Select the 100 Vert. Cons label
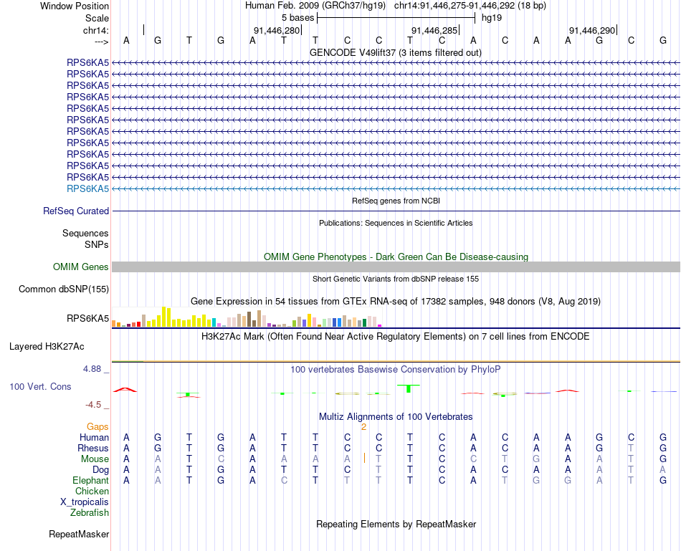This screenshot has height=551, width=681. click(x=40, y=386)
